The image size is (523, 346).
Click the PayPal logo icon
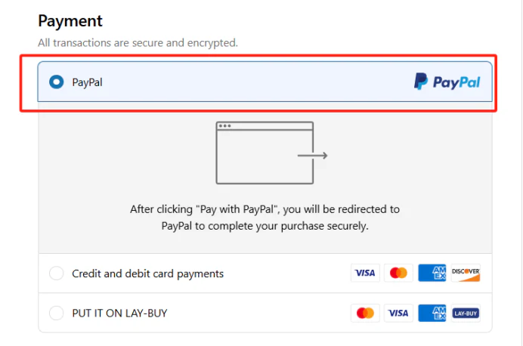click(x=447, y=82)
